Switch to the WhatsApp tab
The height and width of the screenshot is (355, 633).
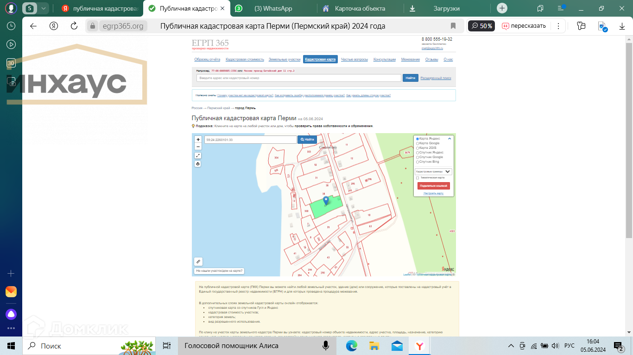[x=273, y=8]
